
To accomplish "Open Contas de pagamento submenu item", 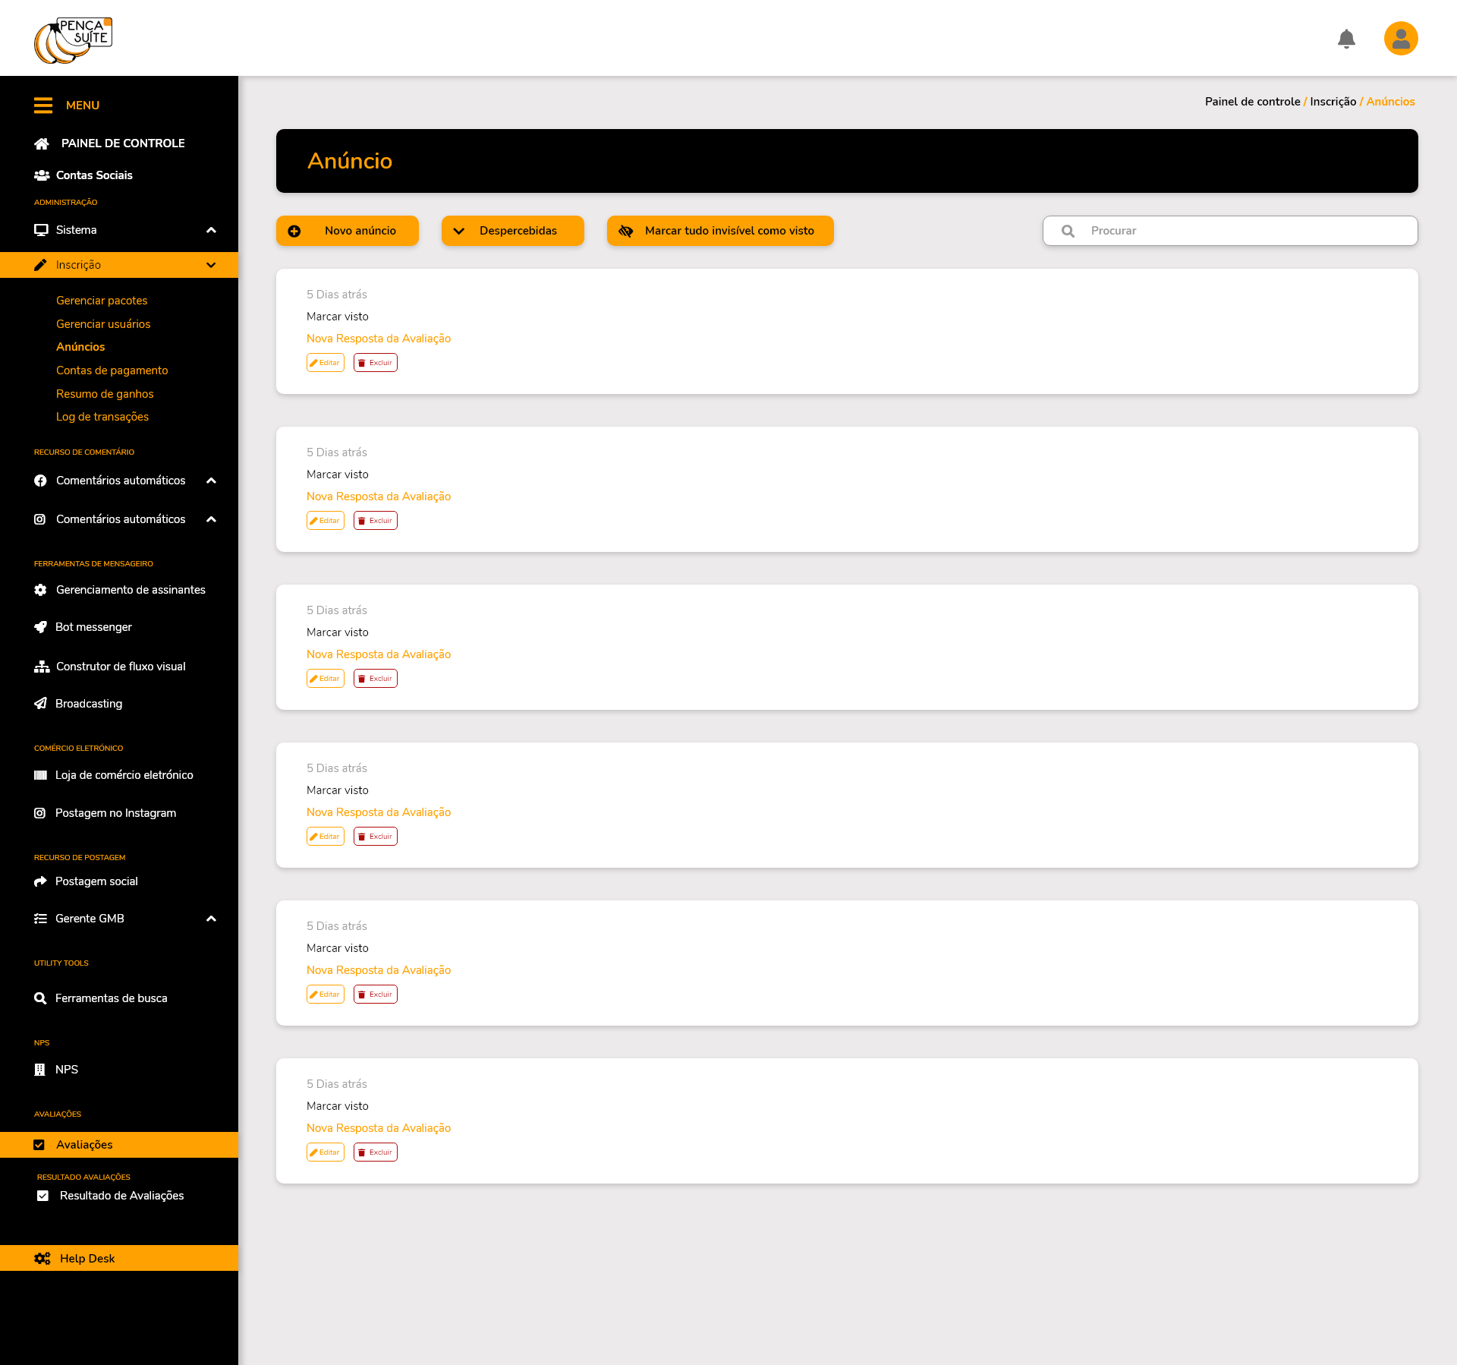I will click(112, 370).
